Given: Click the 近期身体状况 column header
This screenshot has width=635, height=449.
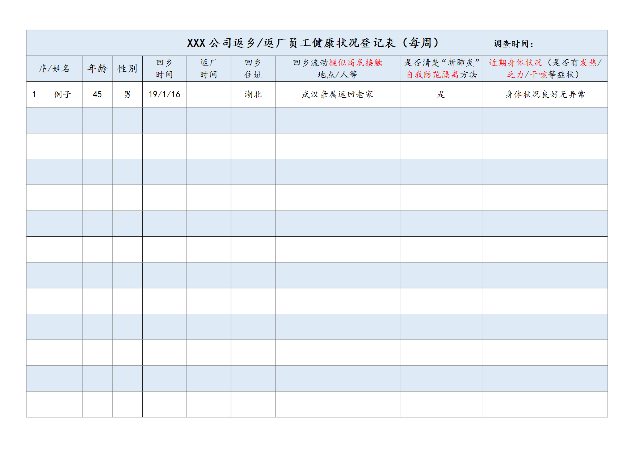Looking at the screenshot, I should pos(545,68).
